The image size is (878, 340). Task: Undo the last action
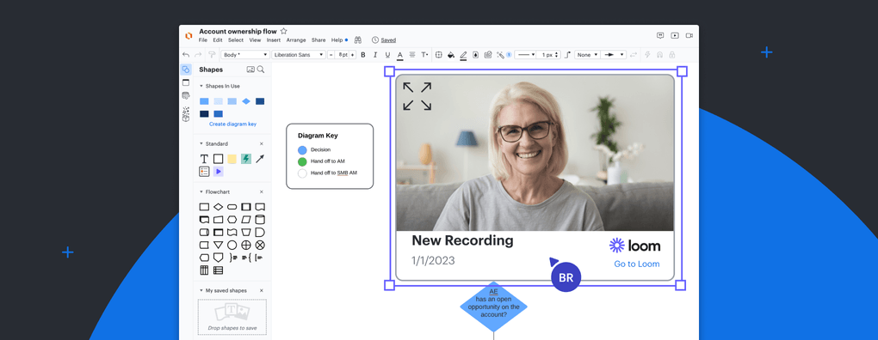pyautogui.click(x=186, y=55)
